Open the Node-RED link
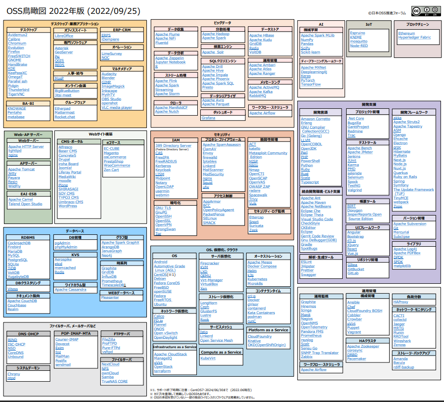The image size is (444, 402). coord(359,46)
